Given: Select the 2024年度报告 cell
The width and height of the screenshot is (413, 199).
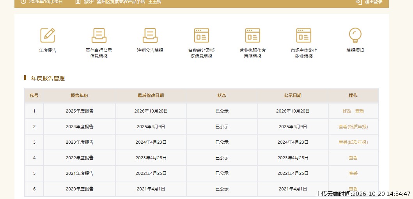Looking at the screenshot, I should pyautogui.click(x=80, y=127).
